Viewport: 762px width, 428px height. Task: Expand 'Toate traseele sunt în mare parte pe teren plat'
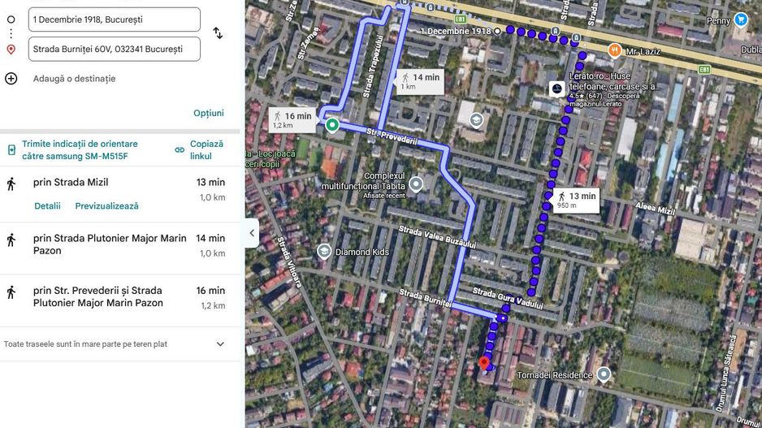point(120,344)
